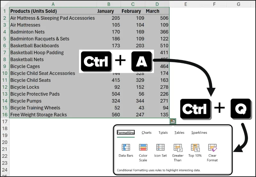Viewport: 256px width, 177px height.
Task: Select column A header
Action: (x=53, y=4)
